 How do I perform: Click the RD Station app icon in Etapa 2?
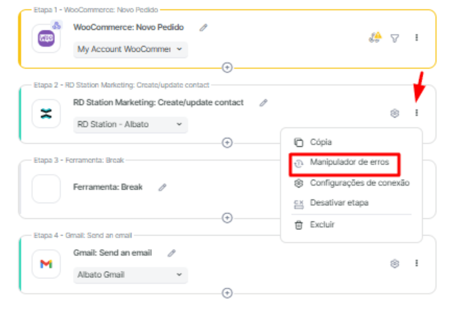coord(46,114)
